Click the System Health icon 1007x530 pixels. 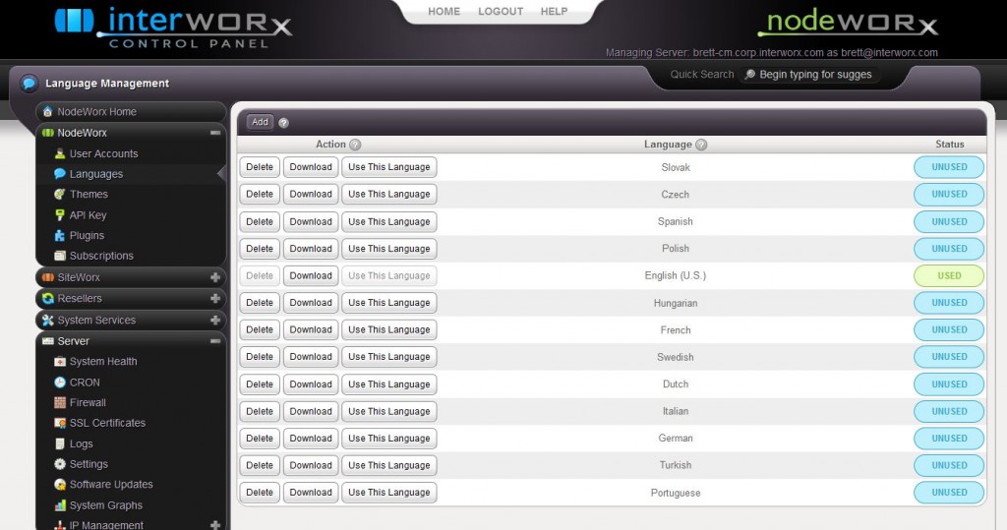coord(60,362)
